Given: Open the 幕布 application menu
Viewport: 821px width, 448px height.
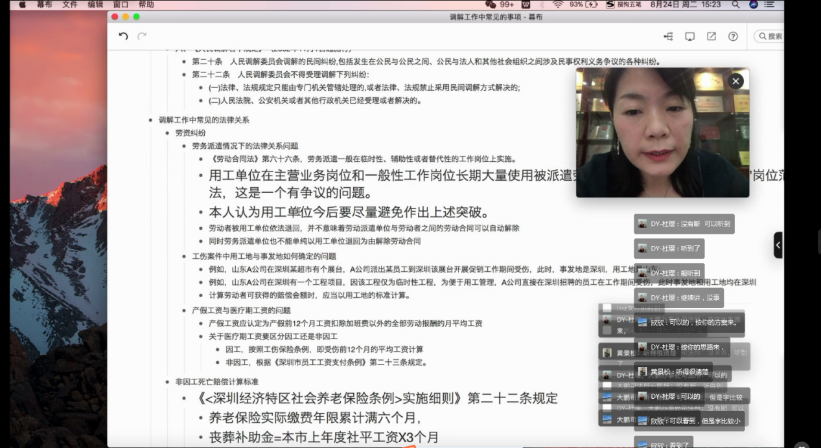Looking at the screenshot, I should click(x=45, y=5).
